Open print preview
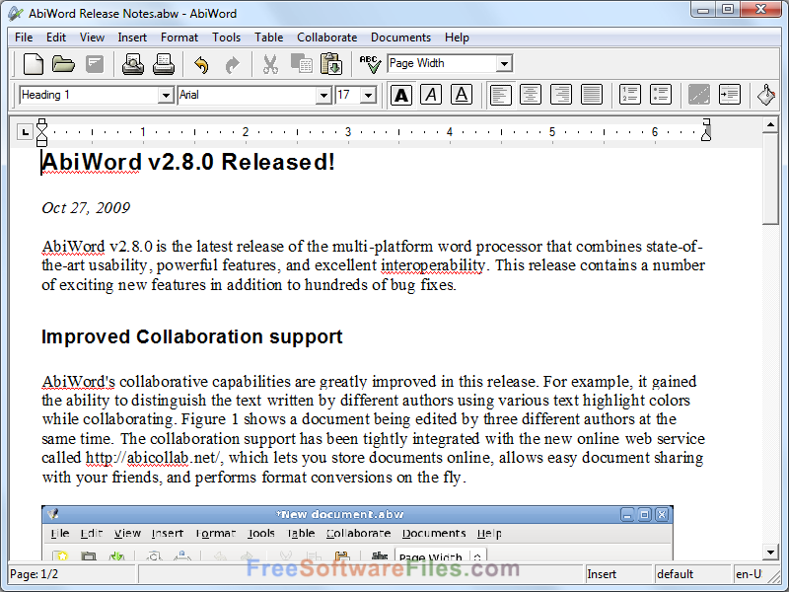 pyautogui.click(x=133, y=64)
